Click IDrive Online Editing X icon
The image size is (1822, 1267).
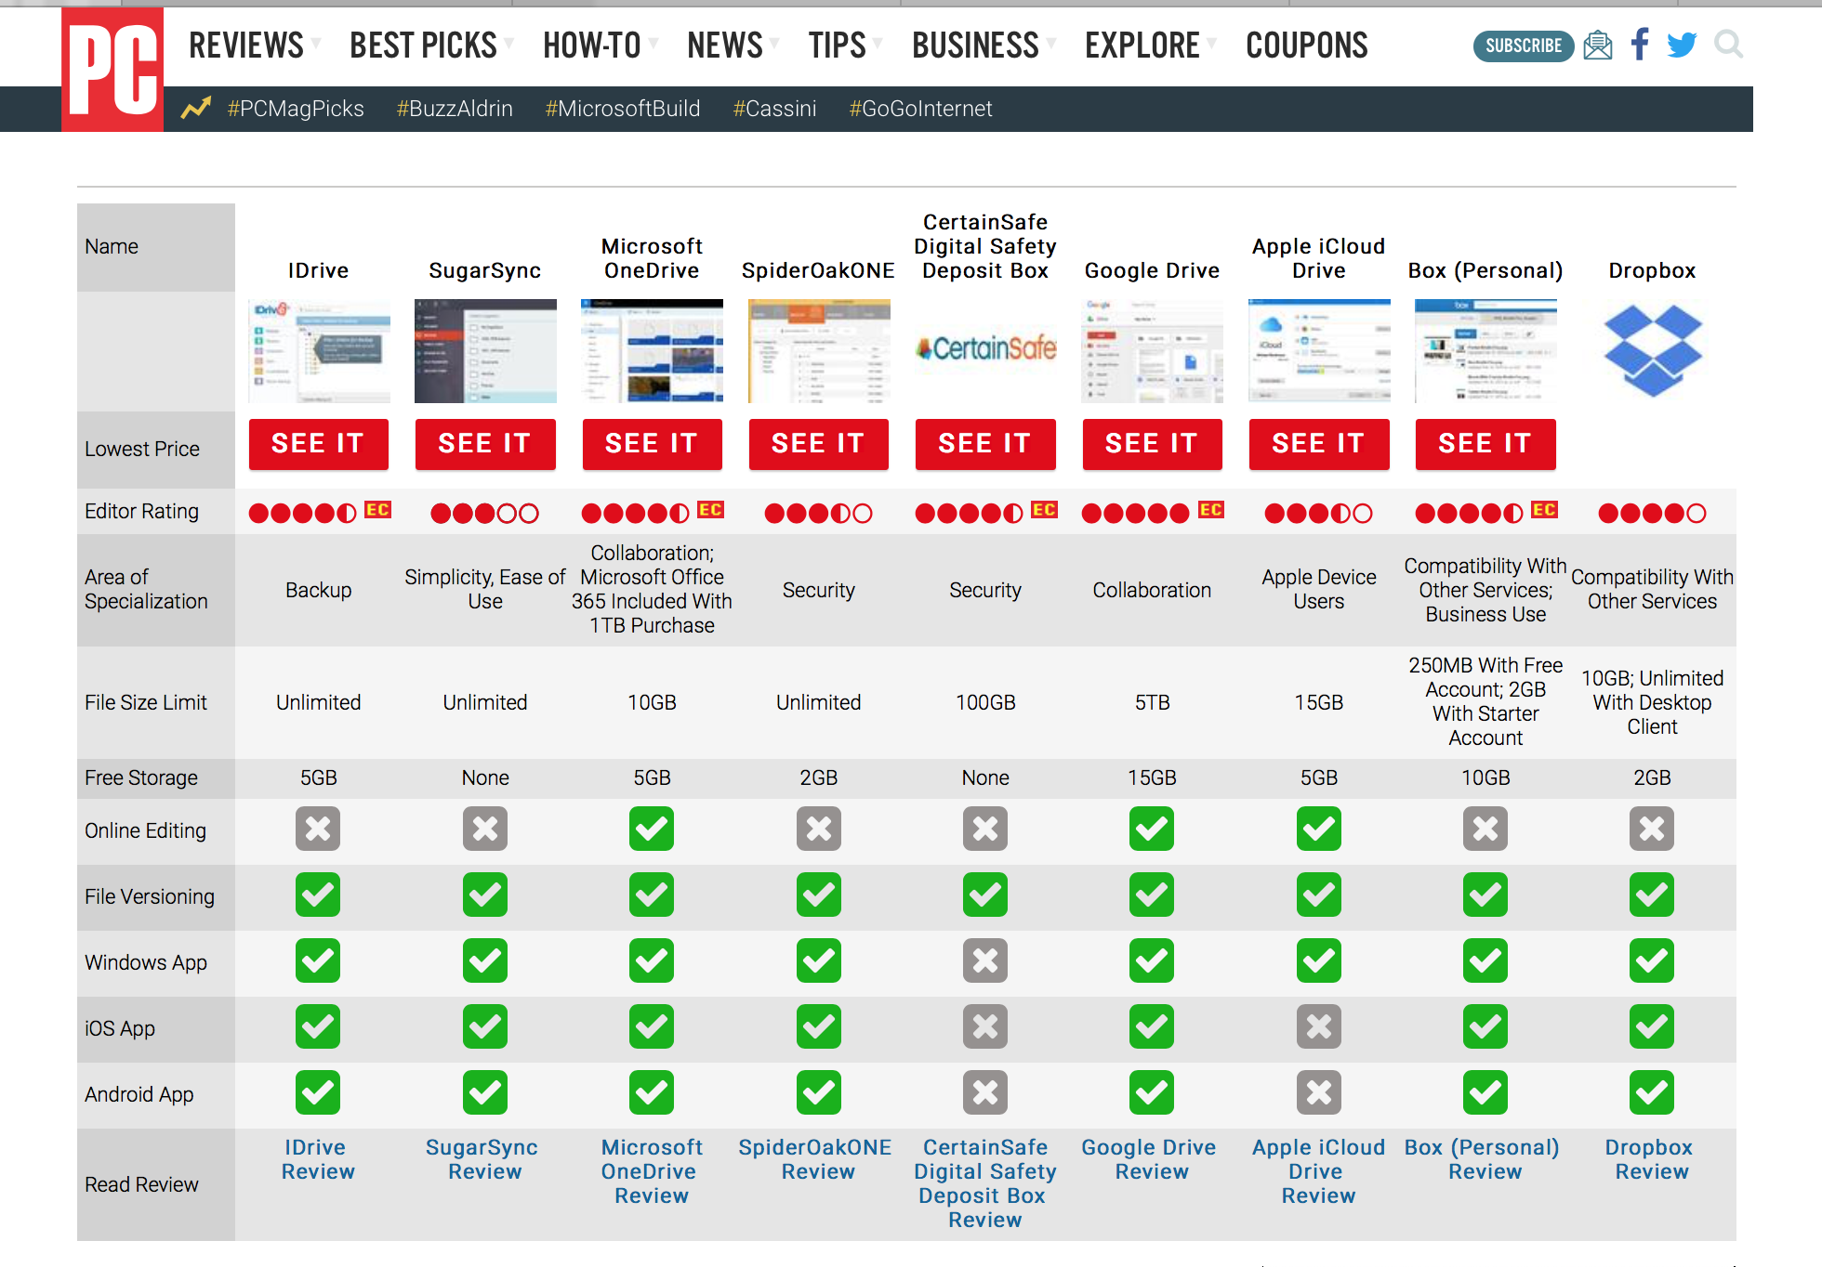(318, 829)
